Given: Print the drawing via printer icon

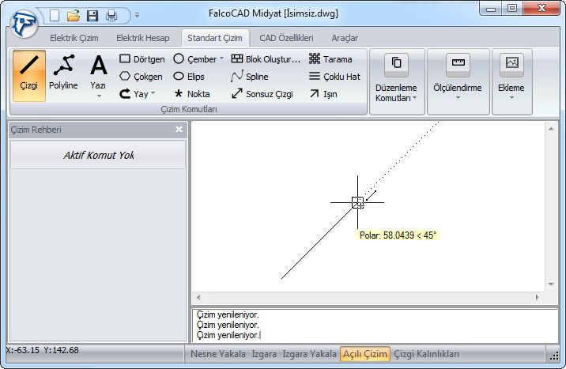Looking at the screenshot, I should (x=111, y=16).
